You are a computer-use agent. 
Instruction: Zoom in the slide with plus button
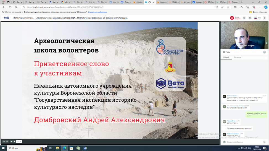15,142
